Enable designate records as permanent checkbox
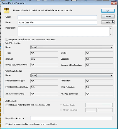The height and width of the screenshot is (129, 118). (x=7, y=39)
